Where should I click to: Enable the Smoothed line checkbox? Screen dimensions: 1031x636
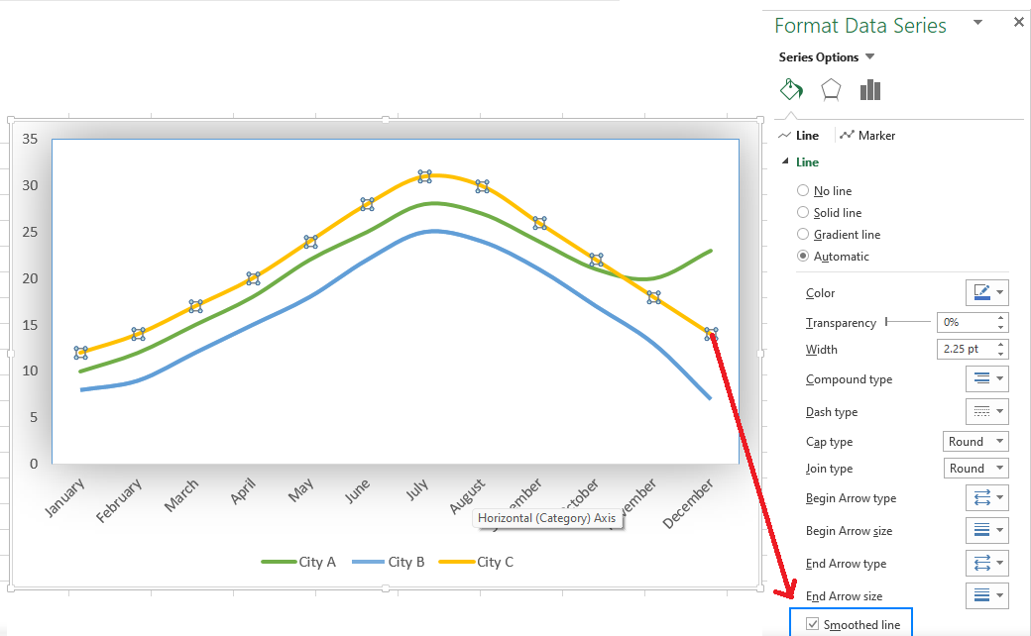(813, 623)
